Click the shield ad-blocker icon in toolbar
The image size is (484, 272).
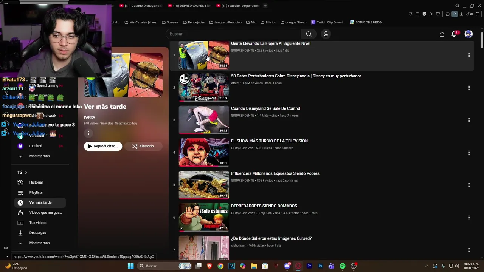tap(424, 14)
